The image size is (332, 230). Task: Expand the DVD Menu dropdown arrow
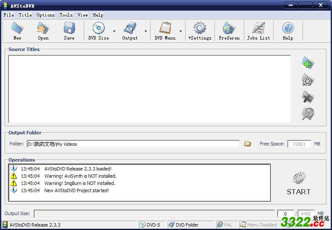180,31
